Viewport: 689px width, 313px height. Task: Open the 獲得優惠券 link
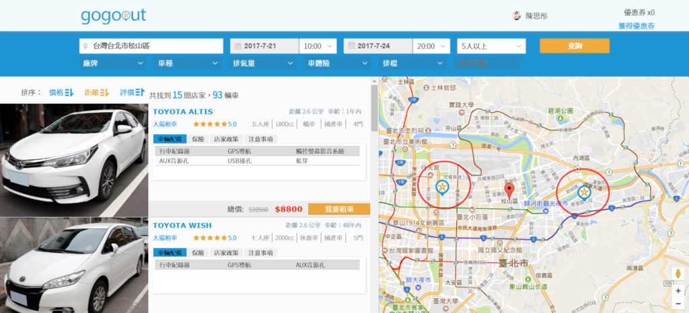pyautogui.click(x=637, y=26)
